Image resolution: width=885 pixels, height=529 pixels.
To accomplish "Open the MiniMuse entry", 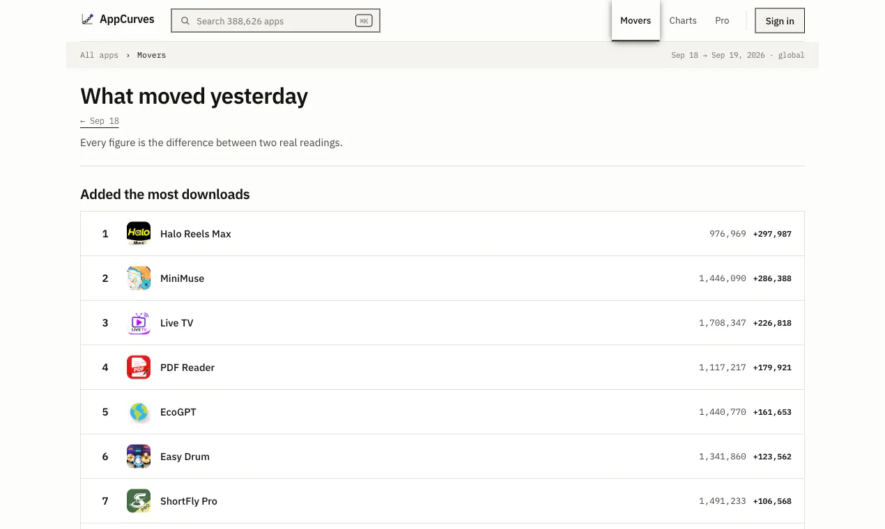I will [442, 278].
